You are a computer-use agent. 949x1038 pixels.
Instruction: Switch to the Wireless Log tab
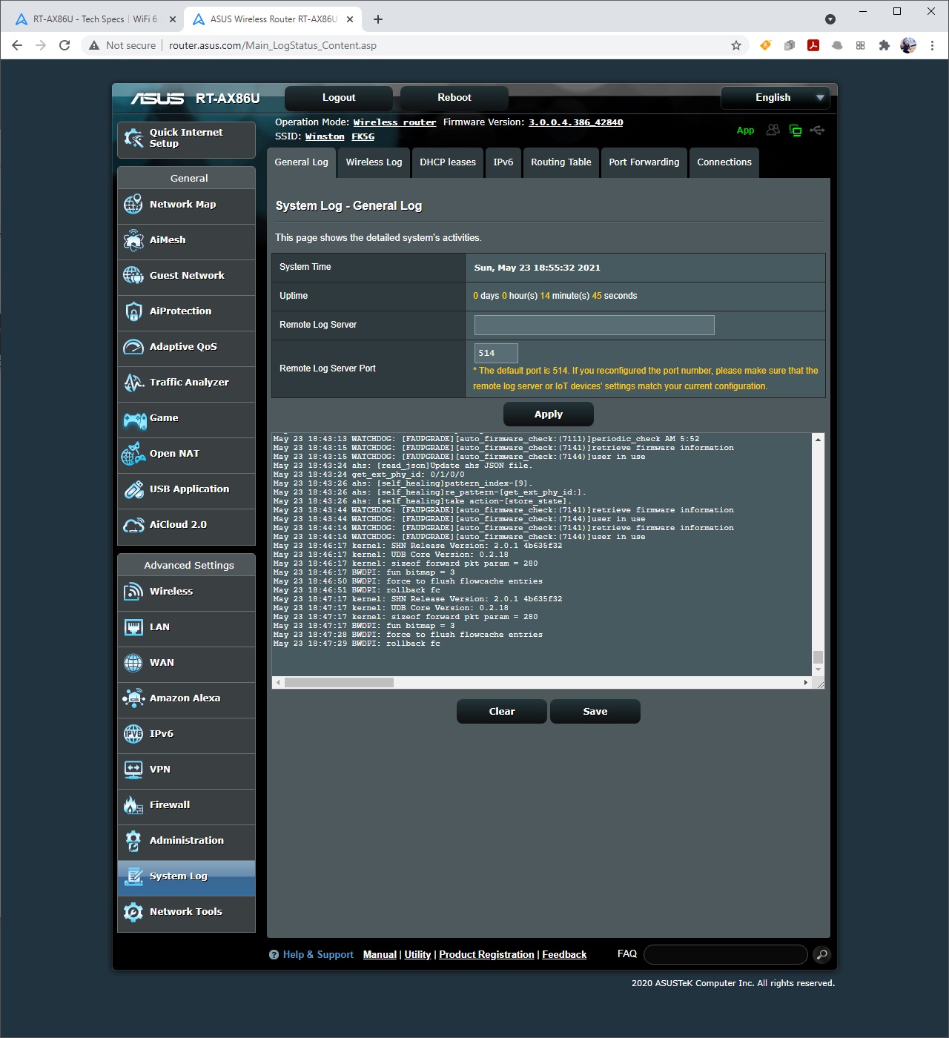[374, 162]
